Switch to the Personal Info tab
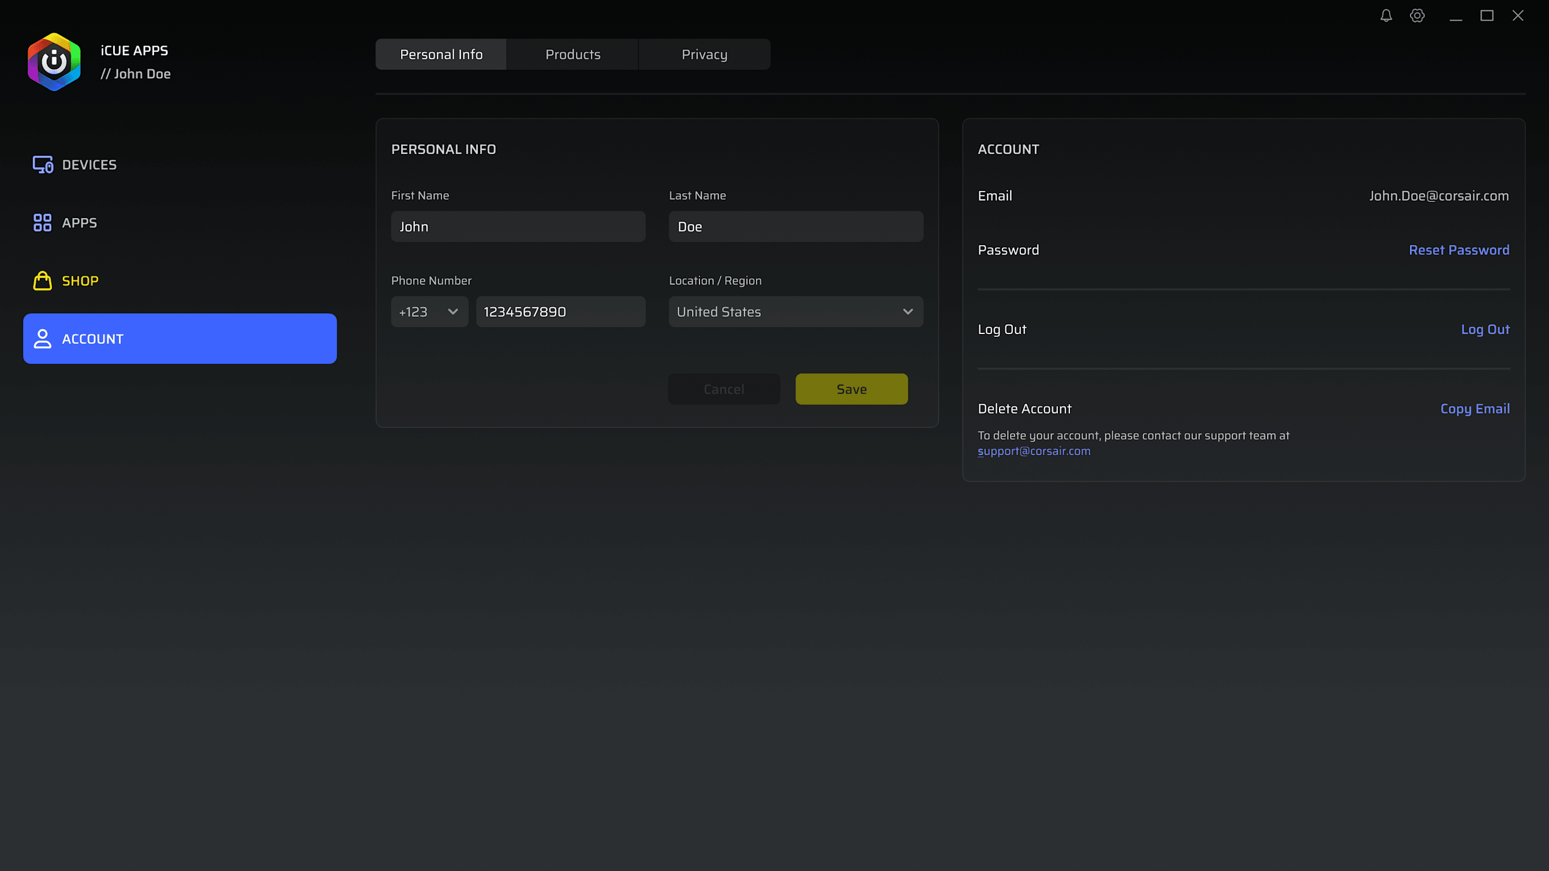The height and width of the screenshot is (871, 1549). pyautogui.click(x=441, y=55)
